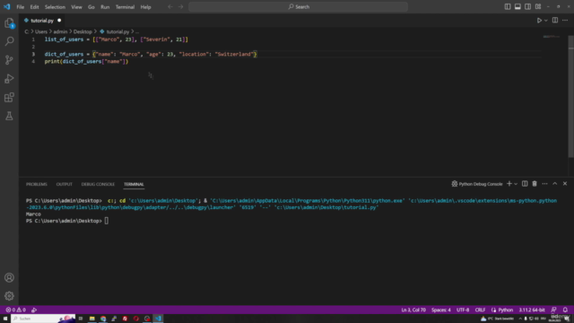Open the panel Views and More Actions ellipsis
Screen dimensions: 574x323
point(544,184)
